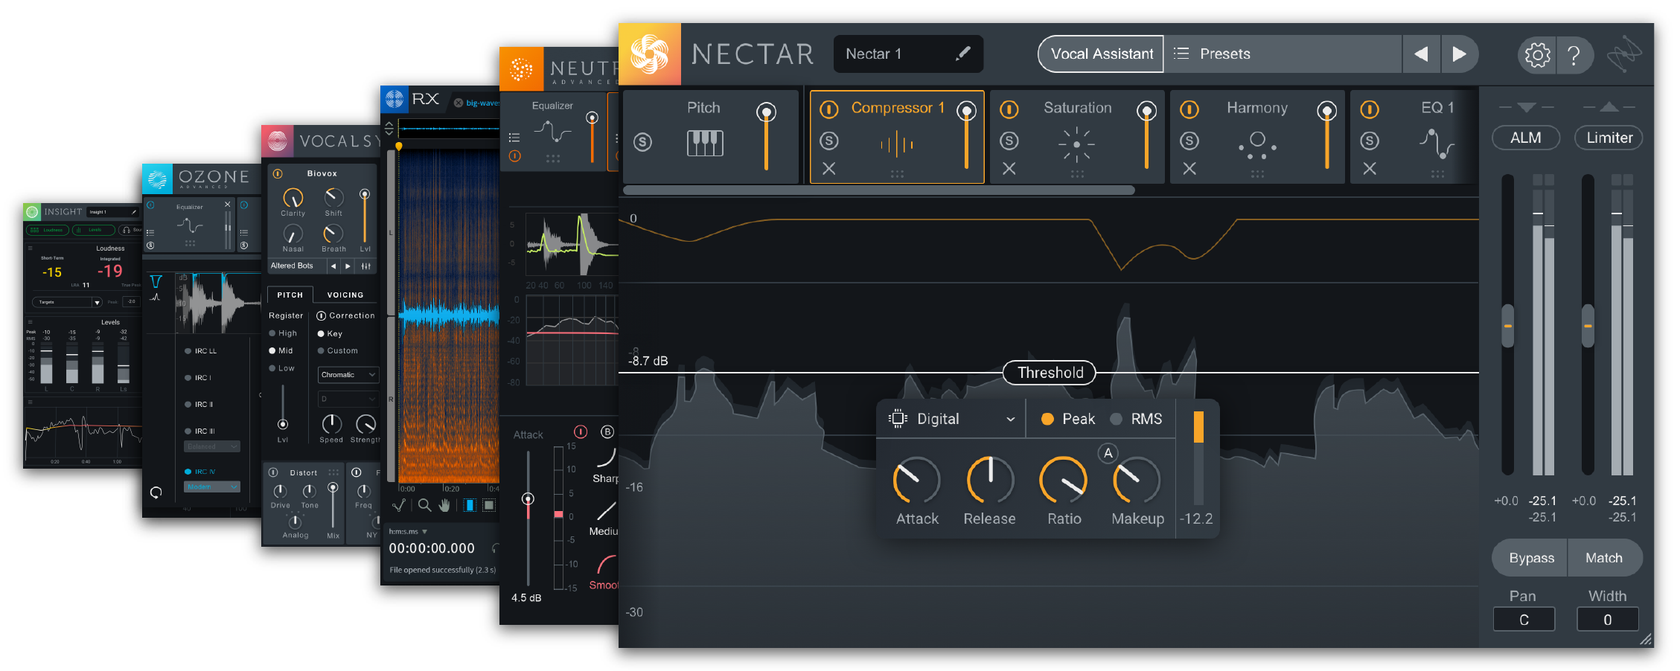Image resolution: width=1680 pixels, height=671 pixels.
Task: Toggle Harmony module power button
Action: (x=1189, y=110)
